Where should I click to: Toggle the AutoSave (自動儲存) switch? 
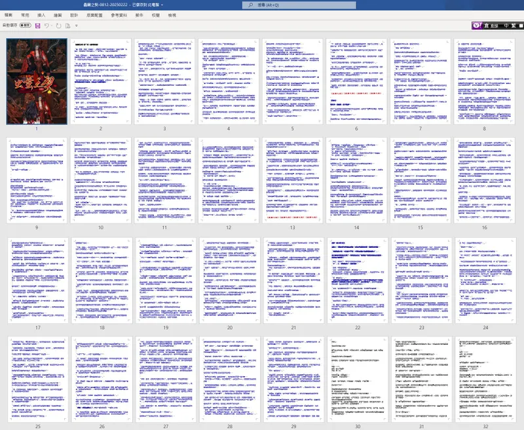[25, 26]
